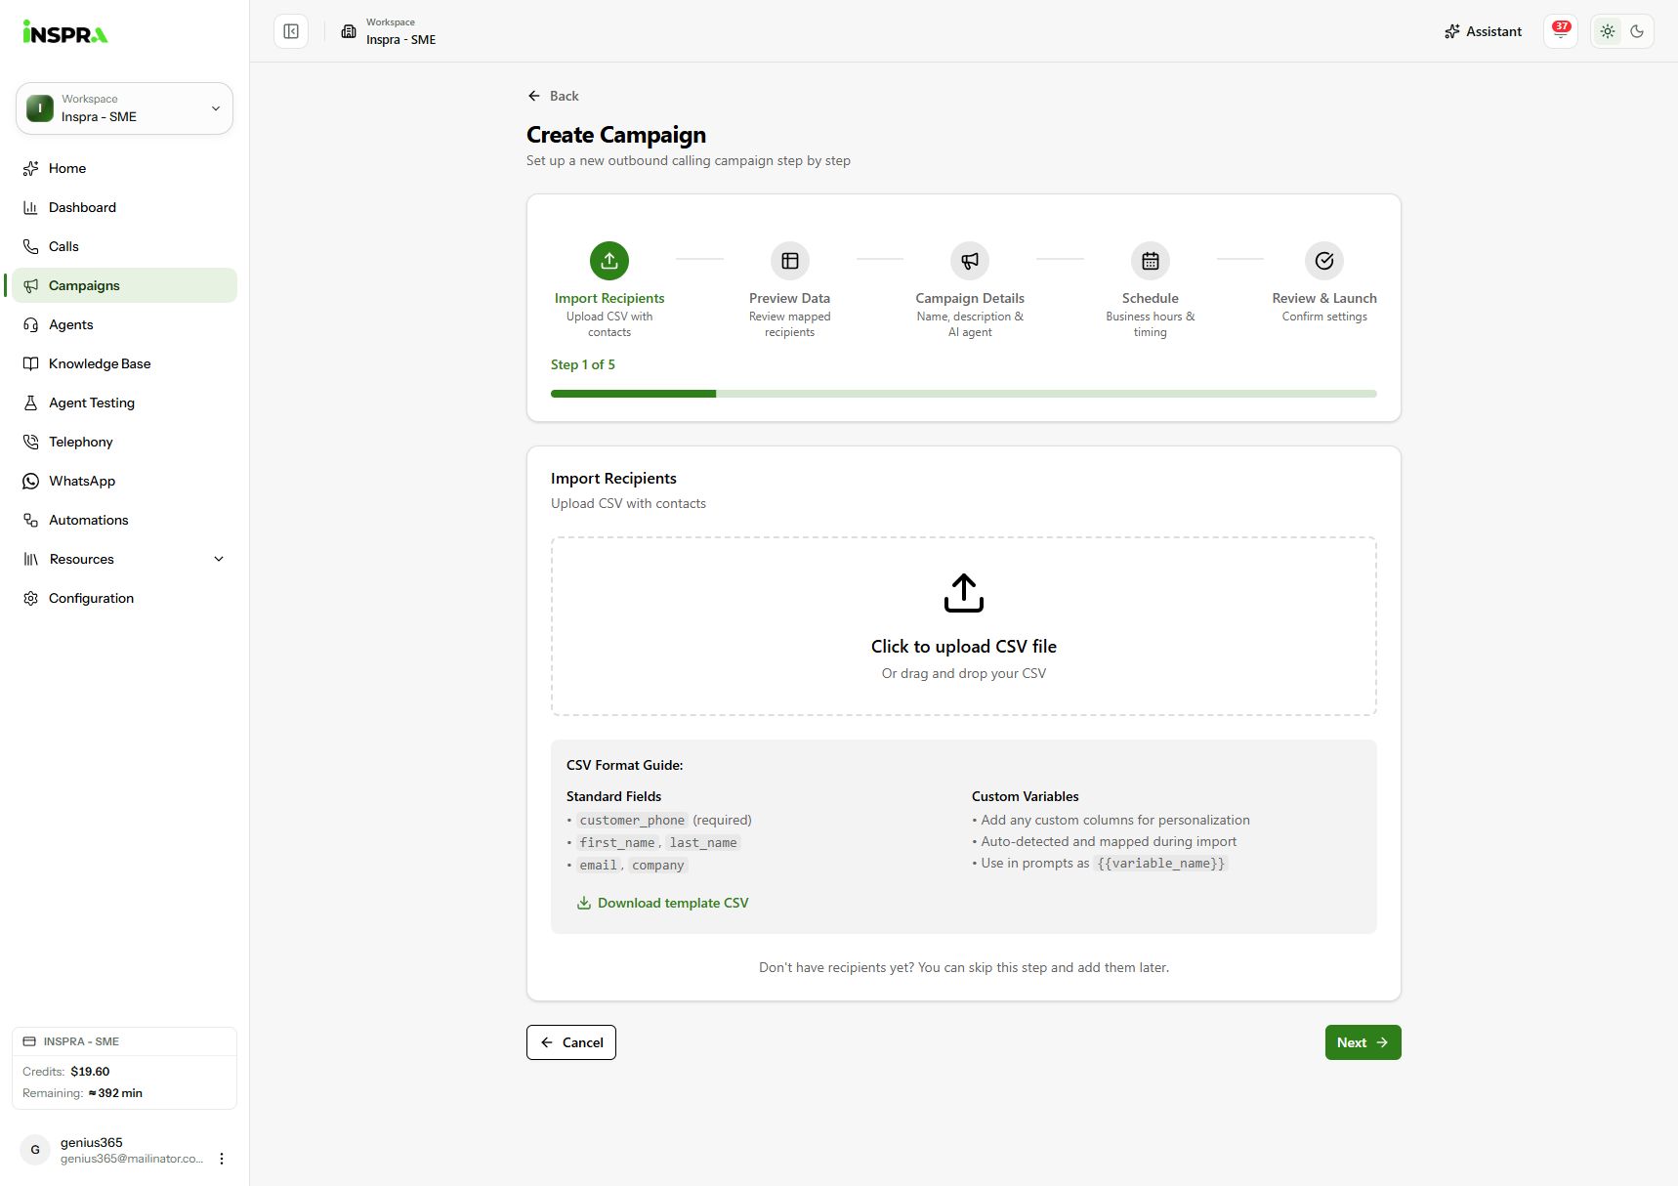Click 'Or drag and drop your CSV' area
The image size is (1678, 1186).
tap(964, 673)
